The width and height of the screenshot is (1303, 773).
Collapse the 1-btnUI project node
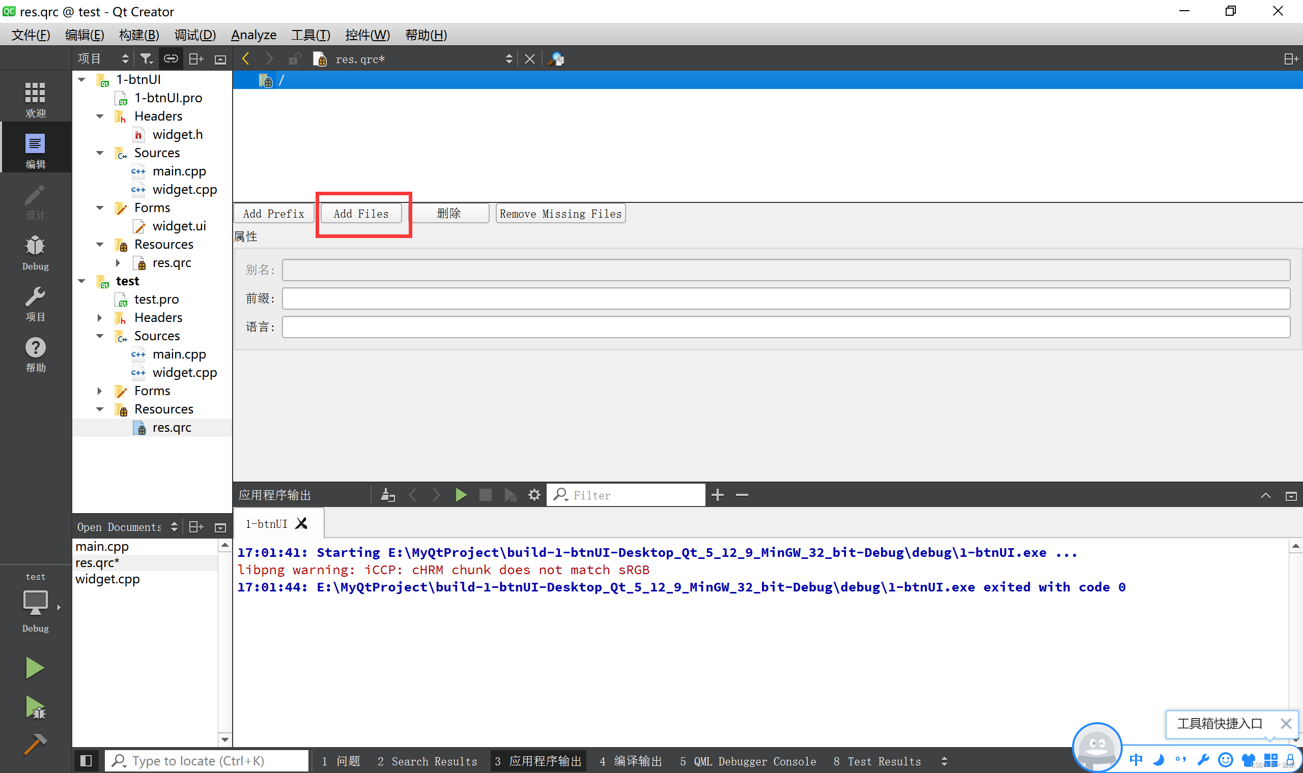point(82,80)
